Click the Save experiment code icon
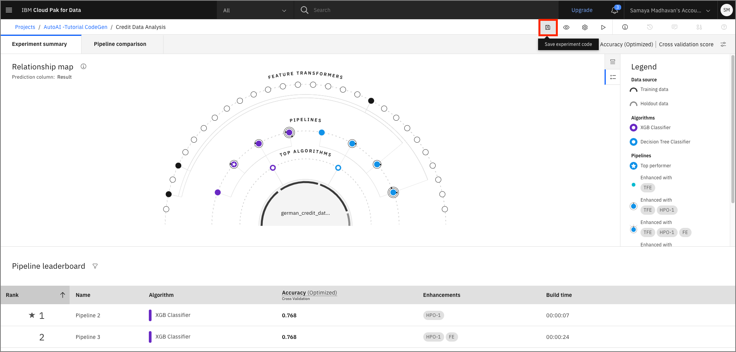 tap(548, 27)
